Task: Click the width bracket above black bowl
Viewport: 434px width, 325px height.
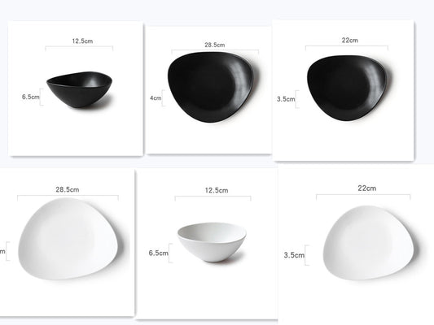Action: click(x=79, y=48)
